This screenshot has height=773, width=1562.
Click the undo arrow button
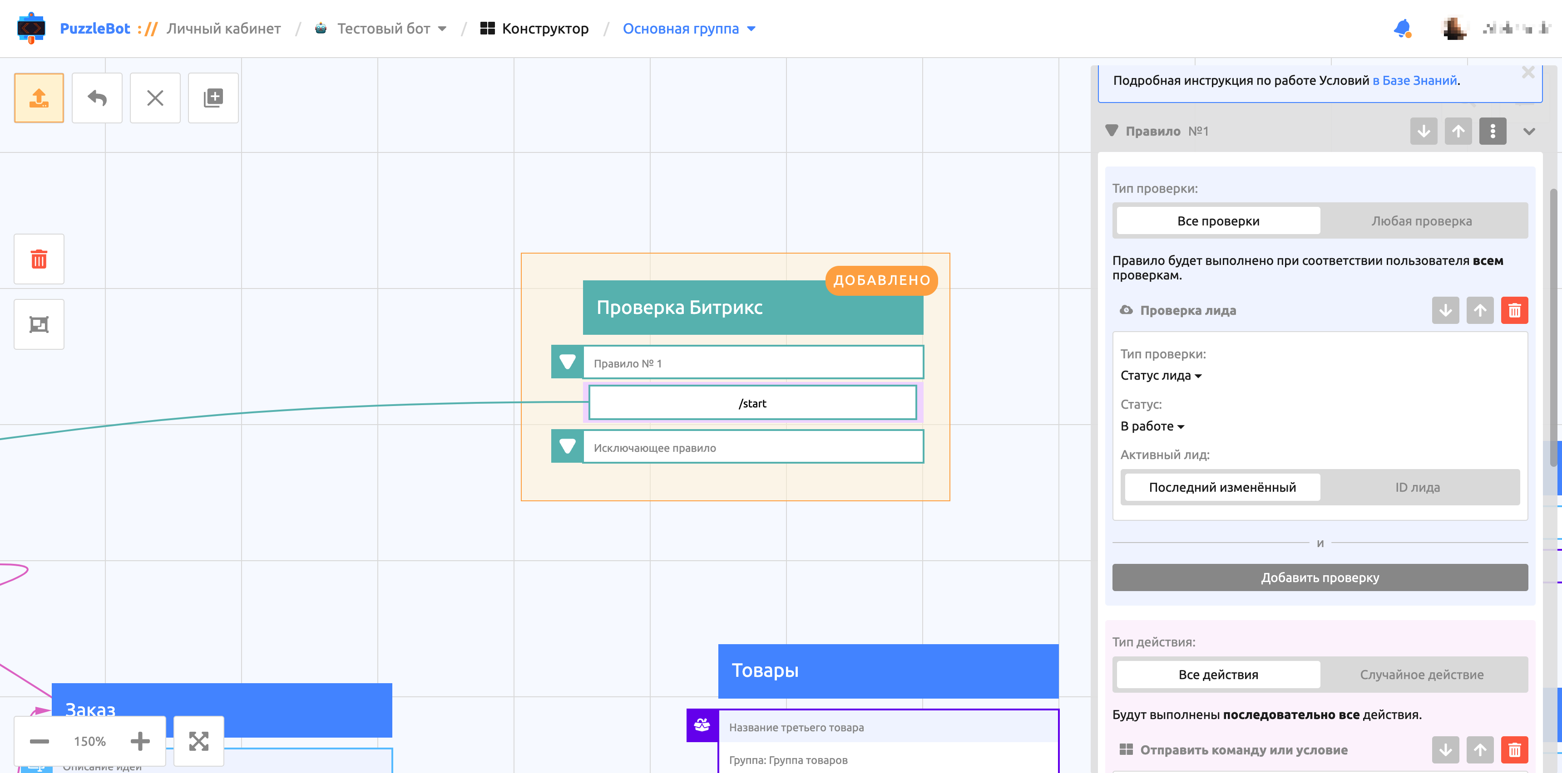(x=97, y=98)
